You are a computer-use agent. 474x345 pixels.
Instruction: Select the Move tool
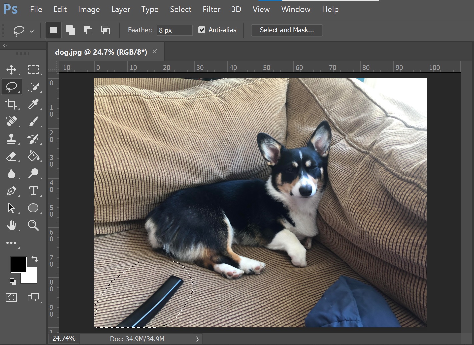pos(11,70)
